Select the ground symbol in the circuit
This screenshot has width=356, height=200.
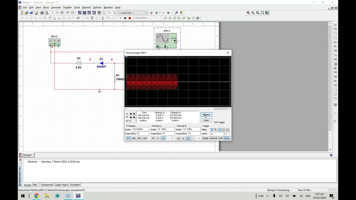(99, 91)
